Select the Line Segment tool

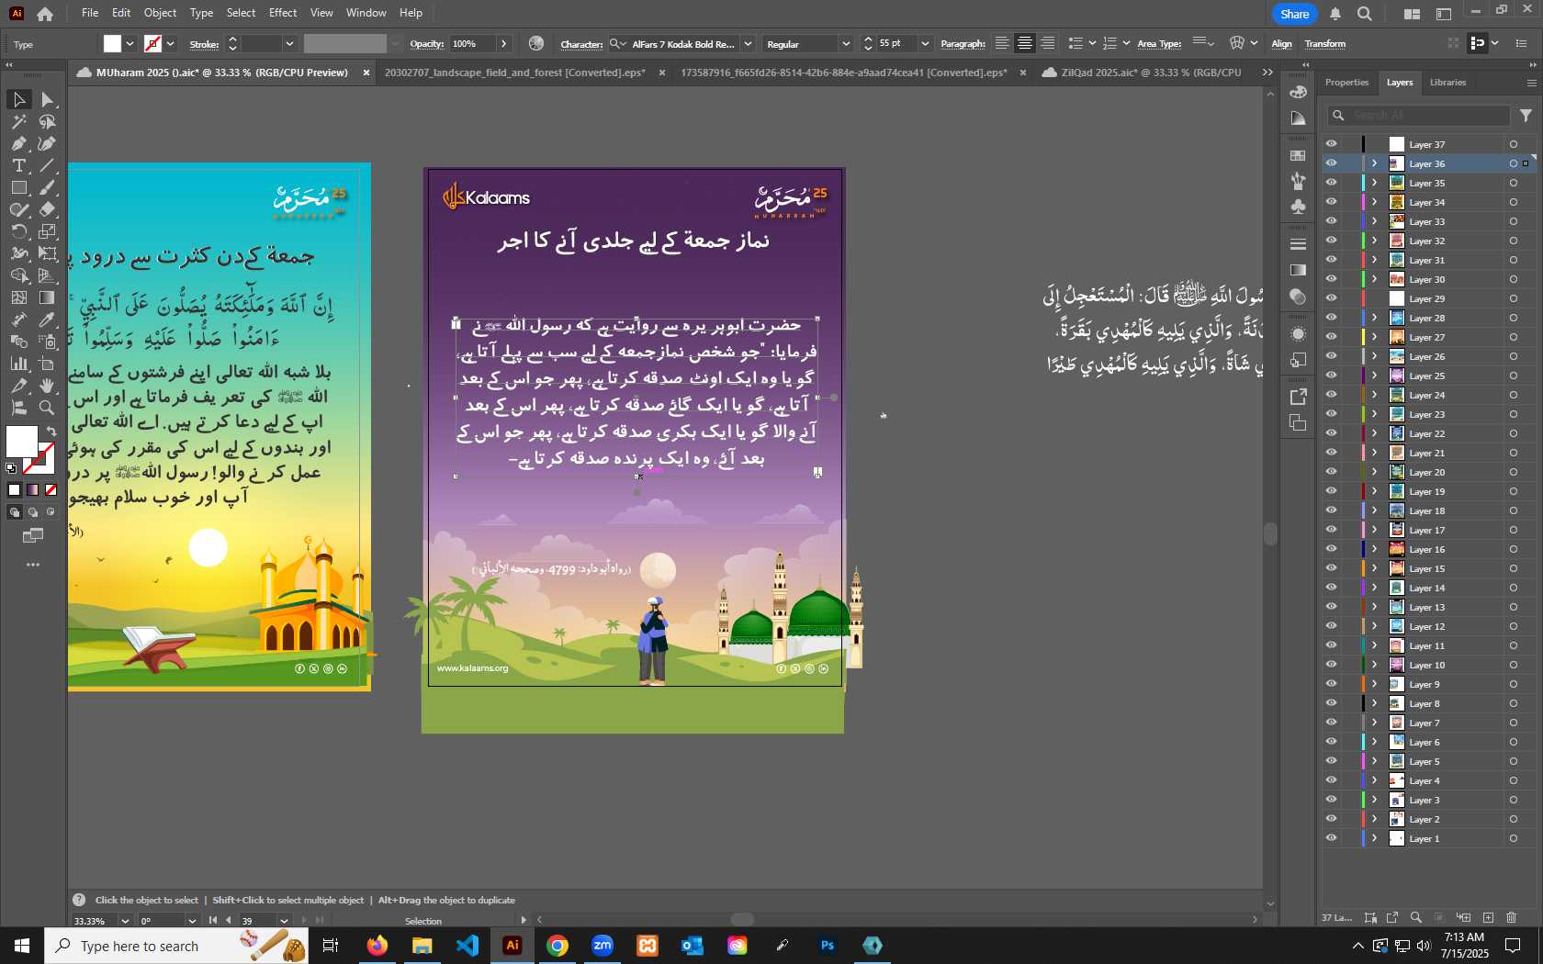[x=48, y=165]
